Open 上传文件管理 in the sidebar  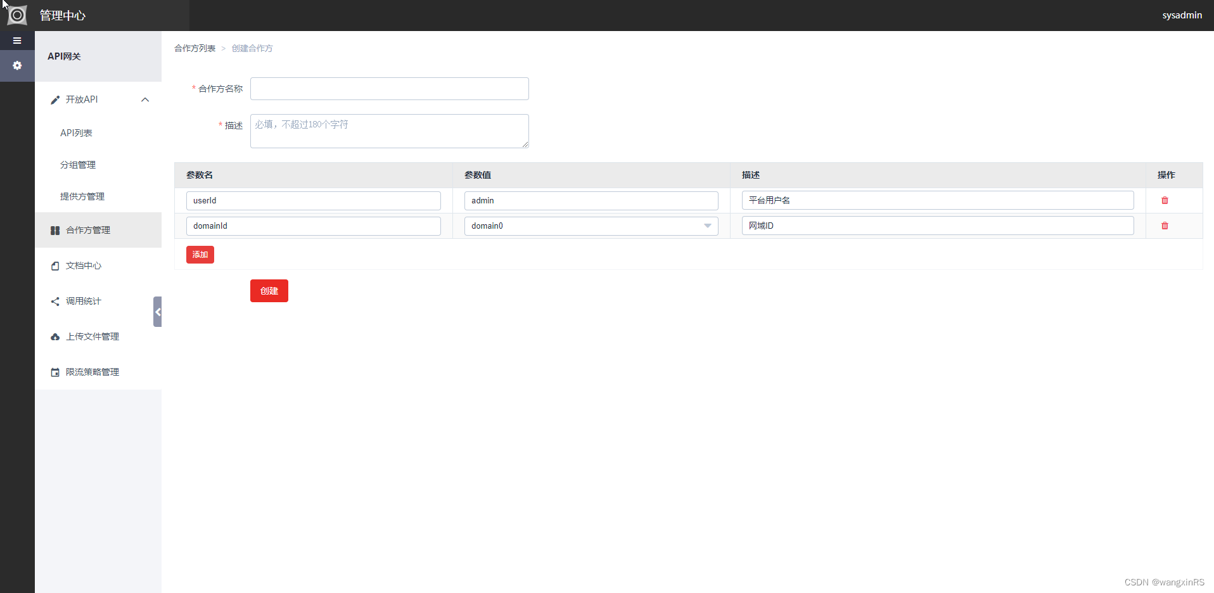[98, 336]
